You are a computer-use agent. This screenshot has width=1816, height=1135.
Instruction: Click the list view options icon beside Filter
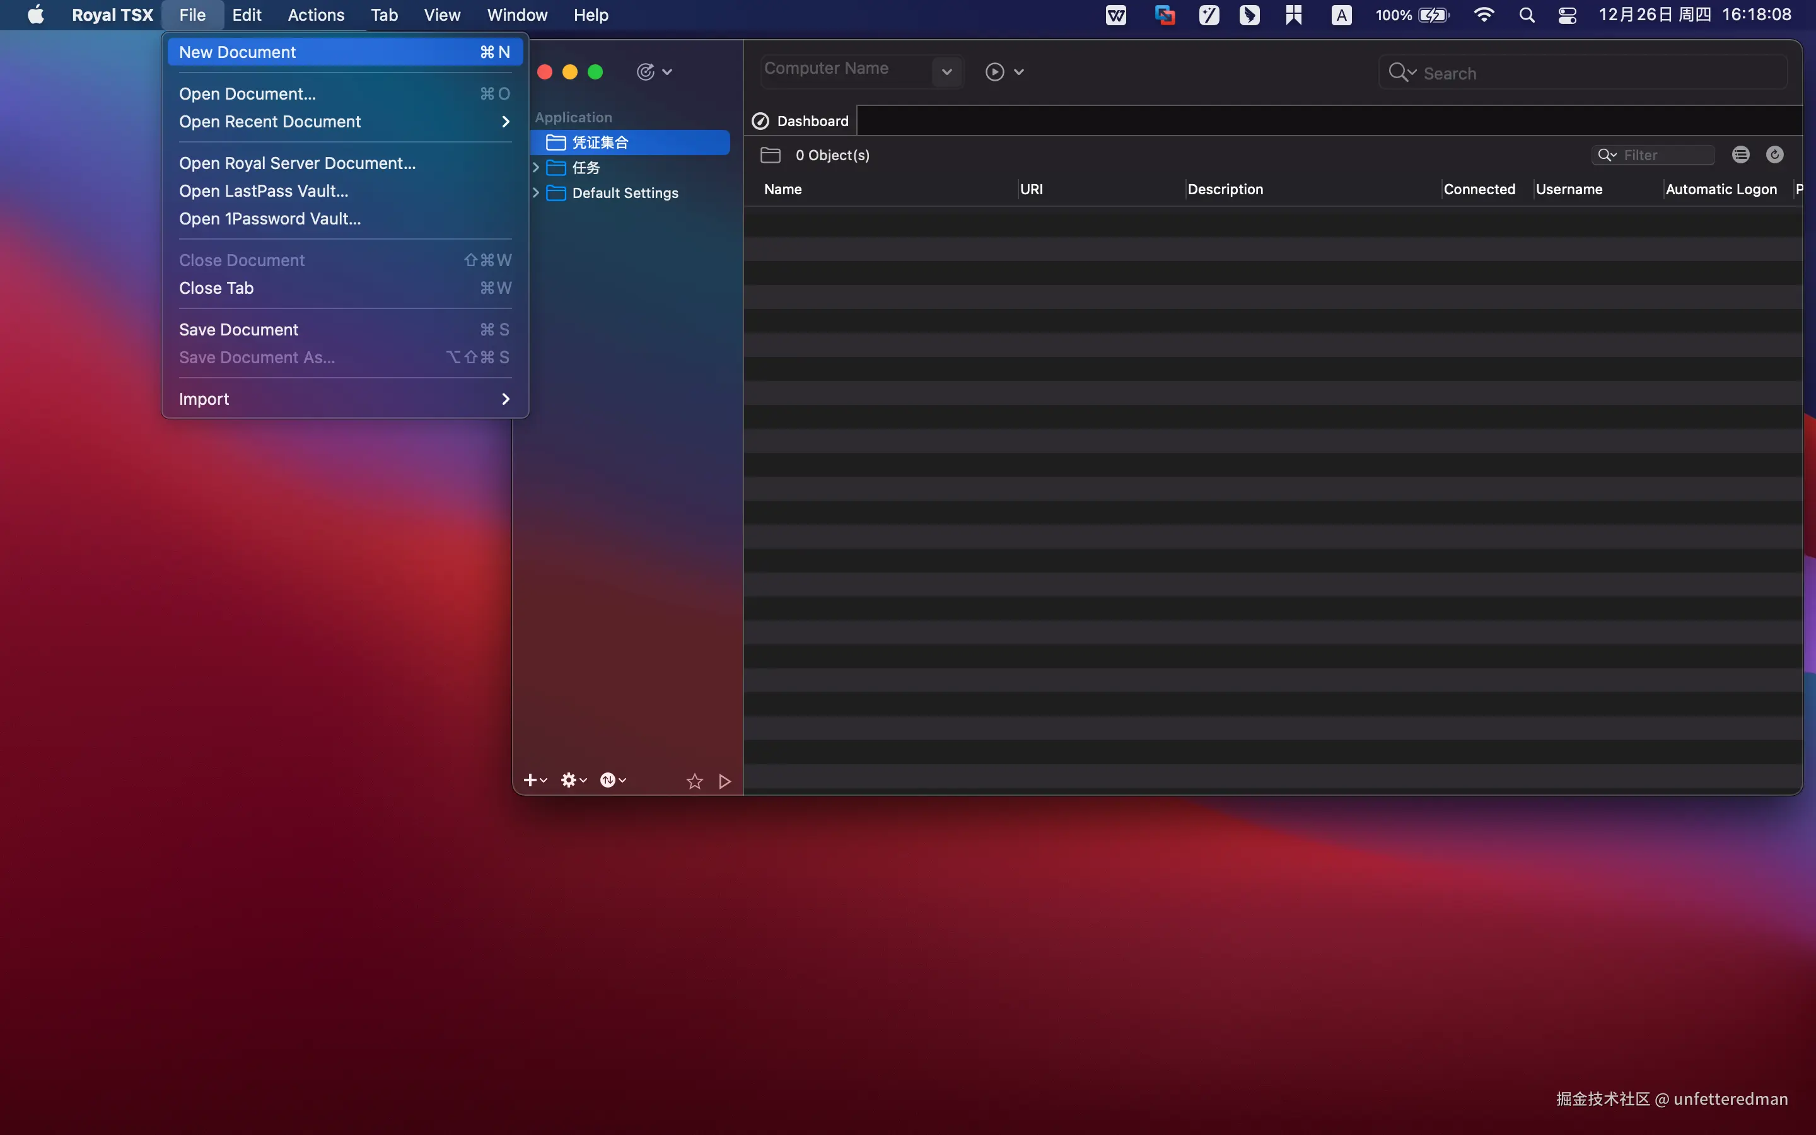click(x=1740, y=154)
